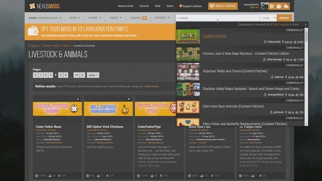Open the Forums link

(144, 6)
